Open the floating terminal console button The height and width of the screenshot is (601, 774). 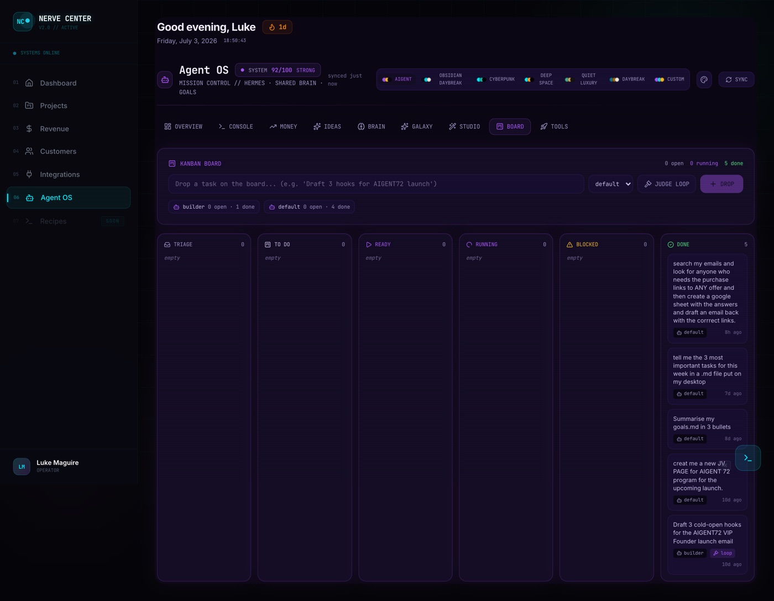point(747,458)
